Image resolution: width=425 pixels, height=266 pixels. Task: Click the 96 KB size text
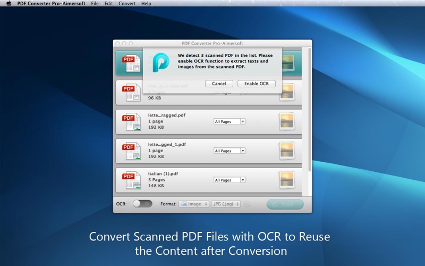(155, 98)
